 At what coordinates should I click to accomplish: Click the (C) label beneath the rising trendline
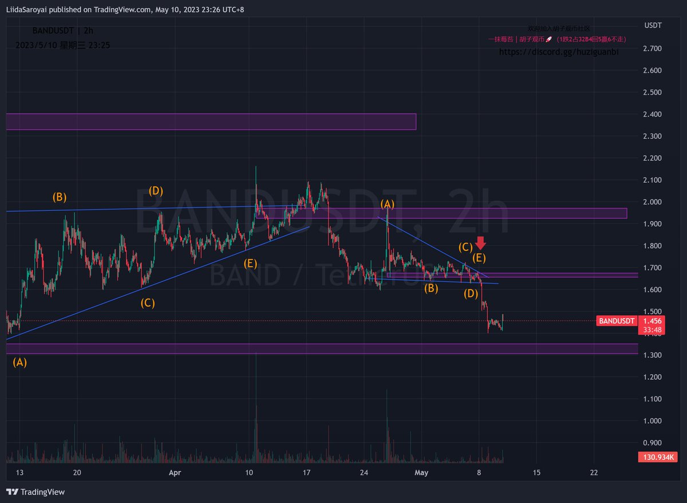(x=148, y=303)
